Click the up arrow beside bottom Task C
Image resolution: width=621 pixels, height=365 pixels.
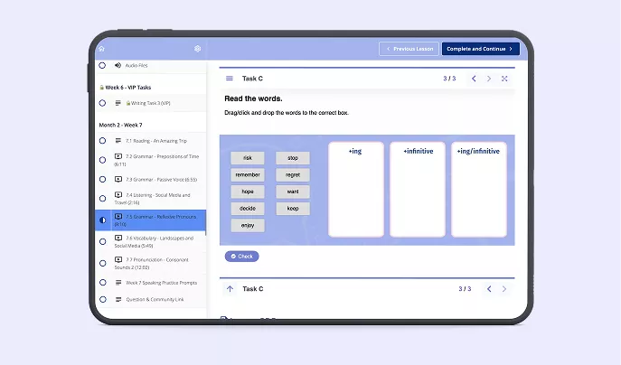(x=230, y=289)
